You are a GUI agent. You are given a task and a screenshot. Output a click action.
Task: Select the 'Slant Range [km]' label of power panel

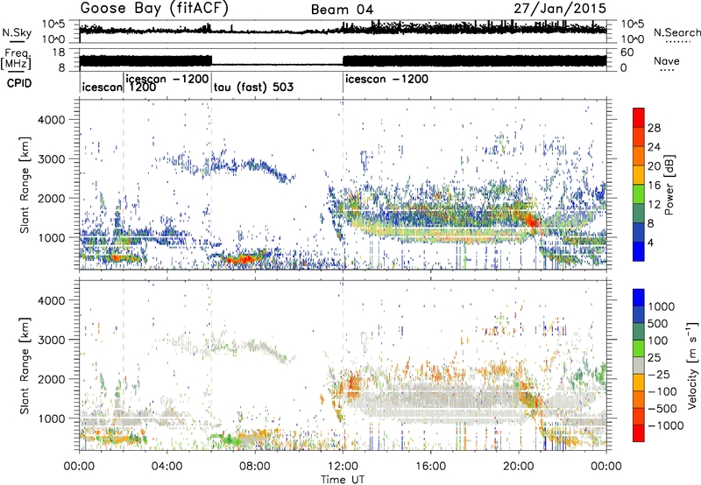point(25,185)
